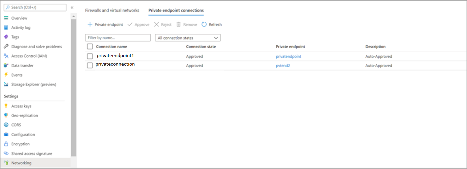Click the add Private endpoint button
The height and width of the screenshot is (169, 467).
(x=105, y=24)
